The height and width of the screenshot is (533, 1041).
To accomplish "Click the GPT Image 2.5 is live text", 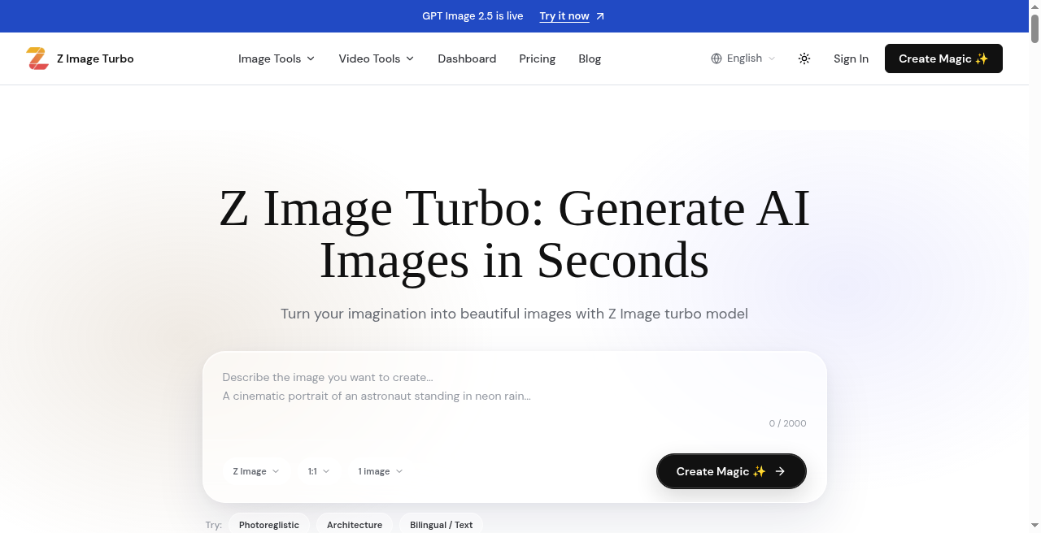I will pyautogui.click(x=473, y=16).
